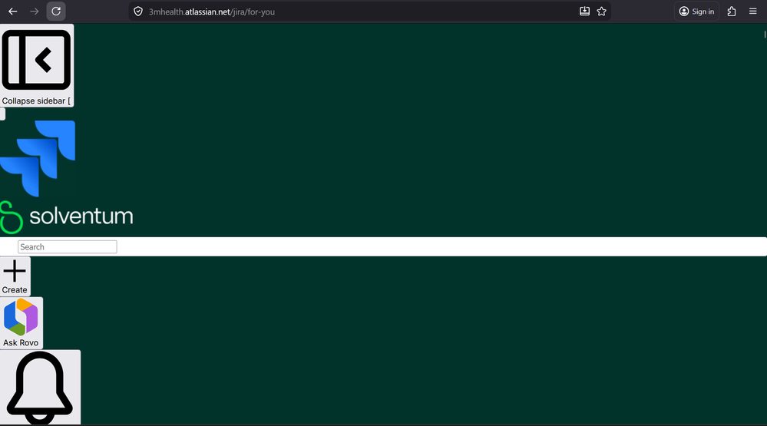The width and height of the screenshot is (767, 426).
Task: Go back to previous page
Action: [13, 12]
